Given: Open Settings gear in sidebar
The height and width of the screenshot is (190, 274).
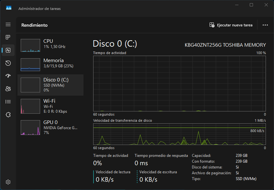Looking at the screenshot, I should pyautogui.click(x=8, y=182).
